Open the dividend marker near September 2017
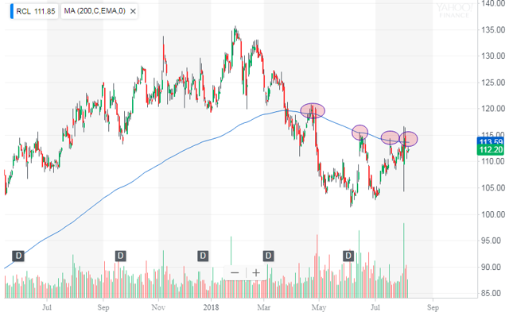The height and width of the screenshot is (316, 509). pyautogui.click(x=120, y=256)
